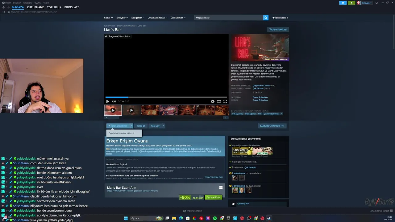Open Topluluk Merkezi community hub
This screenshot has height=222, width=395.
(278, 30)
